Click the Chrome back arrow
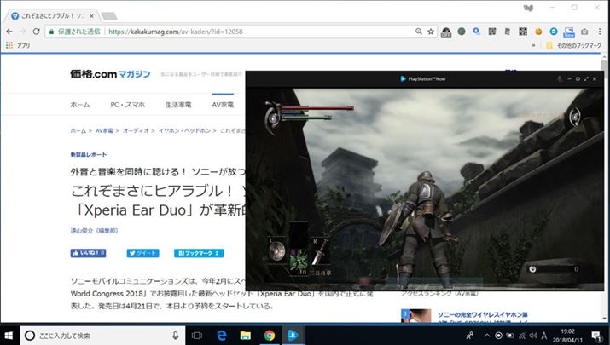The image size is (610, 345). (10, 32)
